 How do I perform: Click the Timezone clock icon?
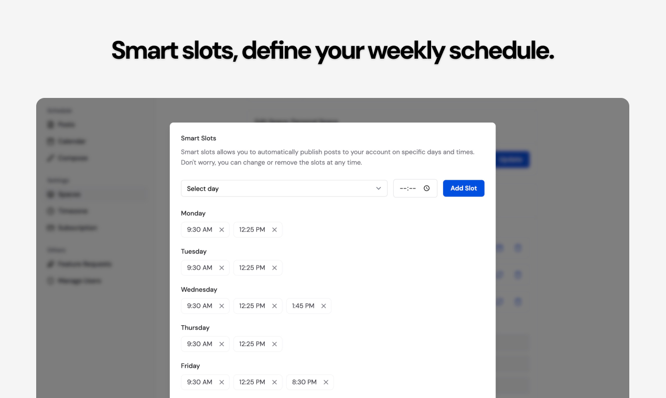[x=51, y=211]
